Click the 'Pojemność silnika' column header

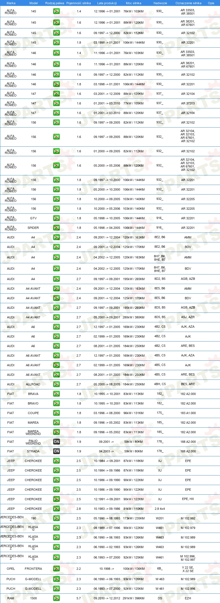click(x=78, y=3)
